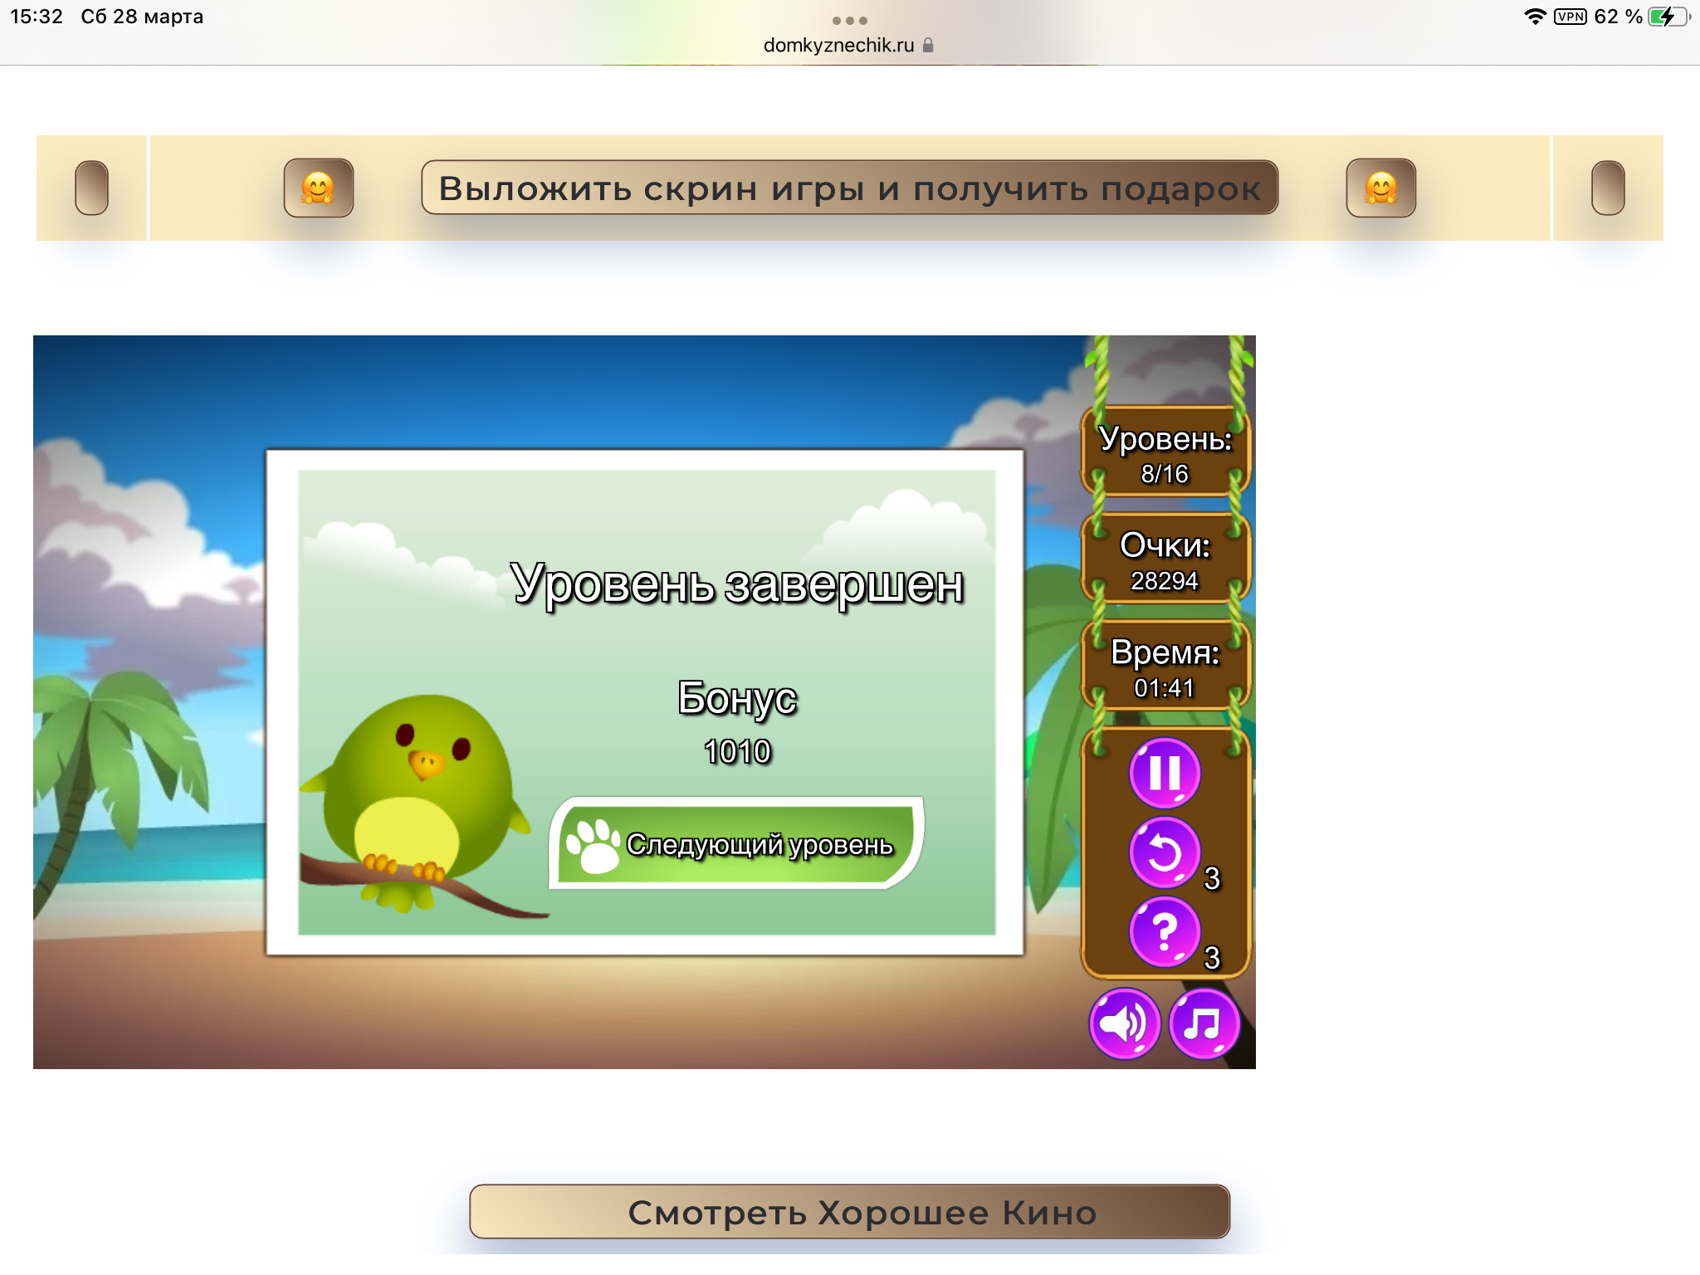Use the purple question mark hint button
The width and height of the screenshot is (1700, 1275).
pos(1164,932)
